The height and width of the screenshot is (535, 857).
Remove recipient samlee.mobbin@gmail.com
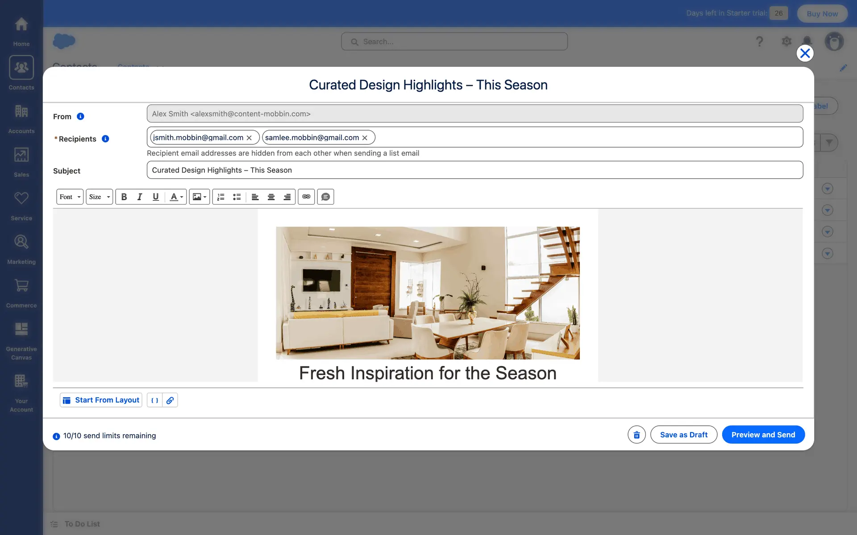[x=365, y=138]
